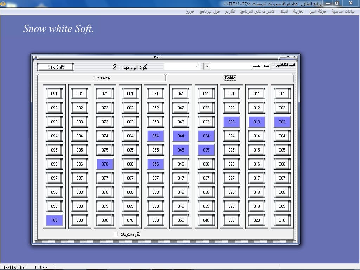
Task: Select table 010
Action: [x=282, y=220]
